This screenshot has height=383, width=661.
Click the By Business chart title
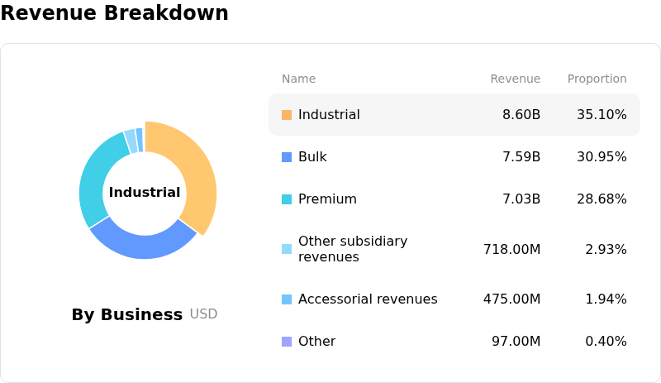pos(126,315)
